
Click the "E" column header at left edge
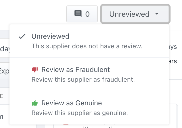click(2, 96)
